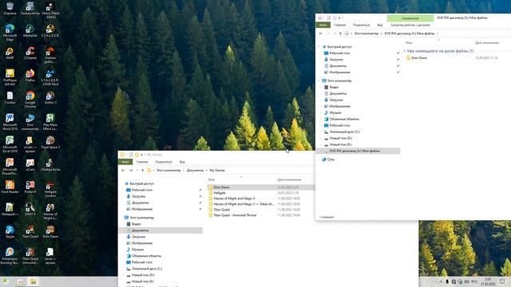Select the Notepad++ desktop shortcut
This screenshot has height=287, width=511.
point(10,210)
